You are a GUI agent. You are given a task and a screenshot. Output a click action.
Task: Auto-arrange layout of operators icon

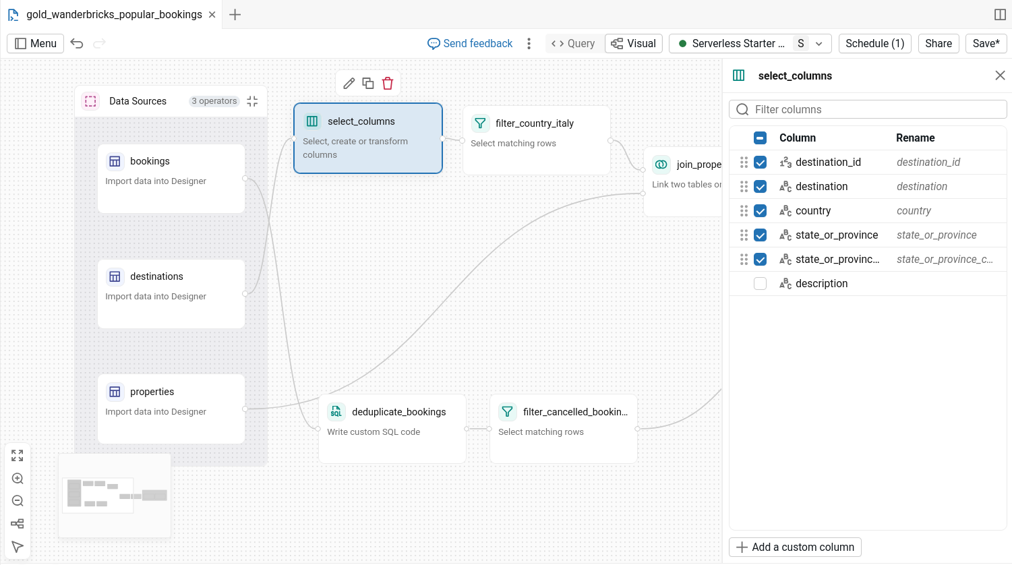[18, 524]
